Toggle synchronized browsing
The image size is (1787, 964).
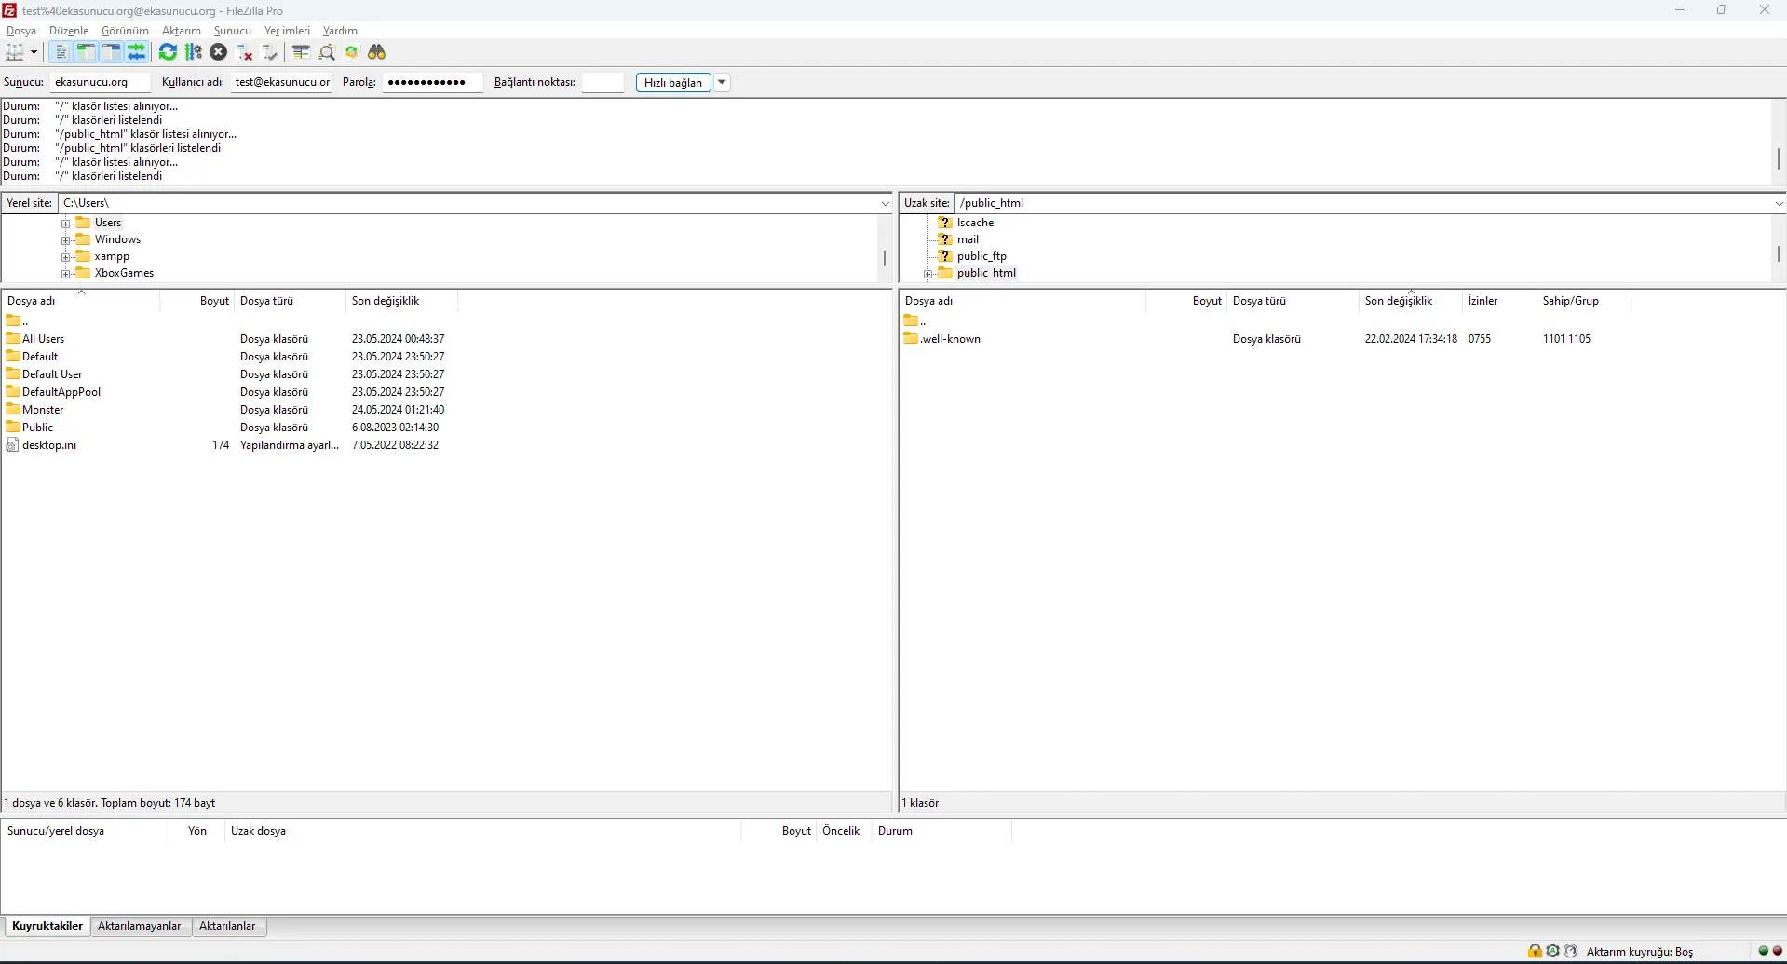tap(351, 52)
